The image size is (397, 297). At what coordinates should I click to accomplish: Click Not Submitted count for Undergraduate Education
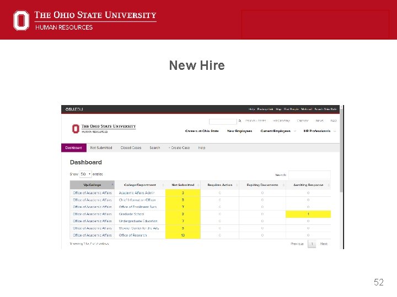pos(183,221)
